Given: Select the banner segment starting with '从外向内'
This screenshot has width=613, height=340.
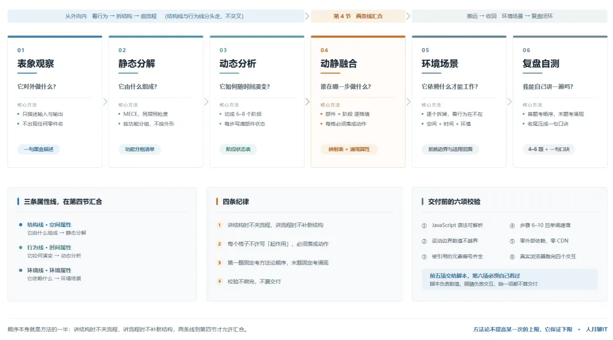Looking at the screenshot, I should click(x=156, y=16).
